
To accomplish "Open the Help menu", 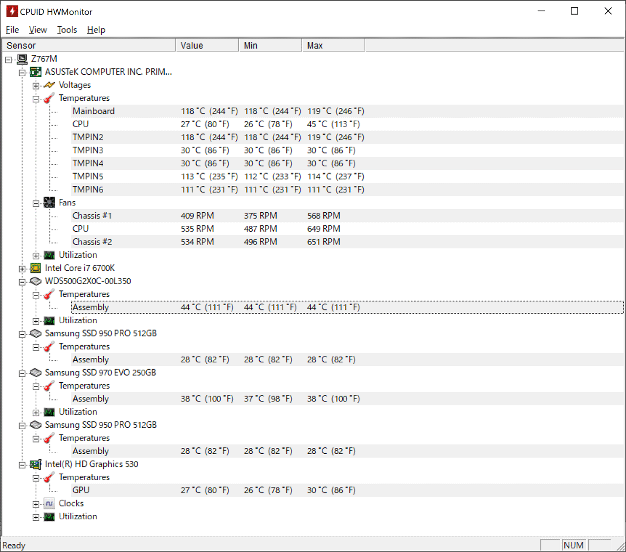I will (x=96, y=30).
